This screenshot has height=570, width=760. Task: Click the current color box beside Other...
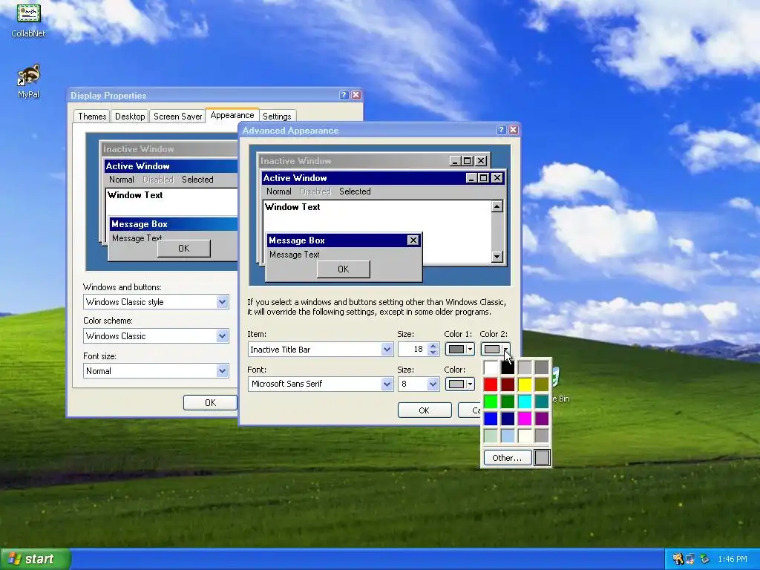pyautogui.click(x=542, y=457)
